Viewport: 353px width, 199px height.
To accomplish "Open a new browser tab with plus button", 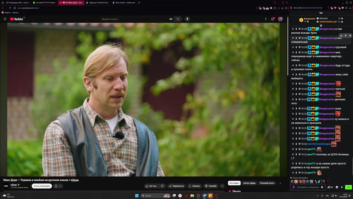I will point(139,2).
